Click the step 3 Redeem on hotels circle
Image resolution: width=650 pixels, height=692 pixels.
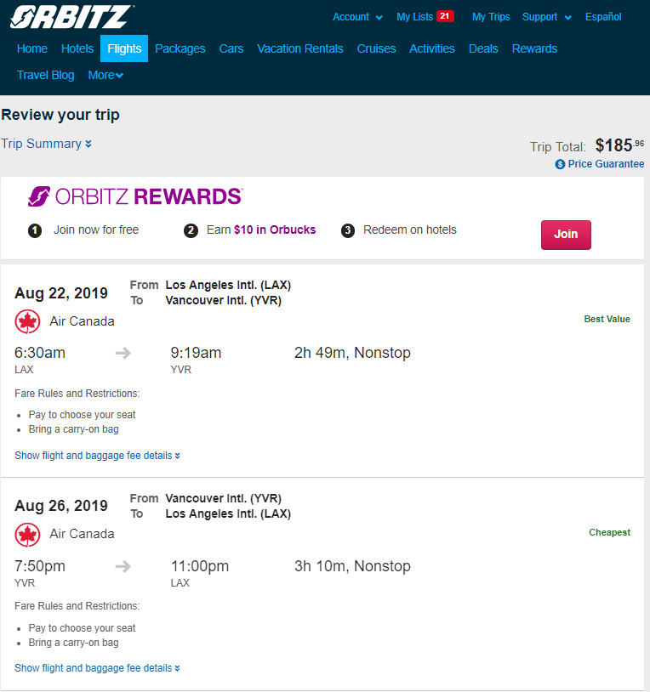point(348,230)
